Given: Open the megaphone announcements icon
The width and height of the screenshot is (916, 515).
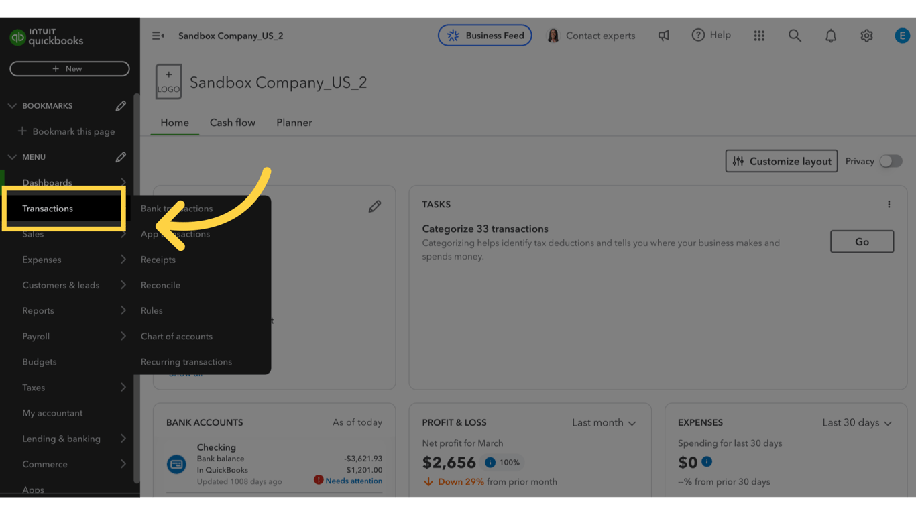Looking at the screenshot, I should 663,36.
